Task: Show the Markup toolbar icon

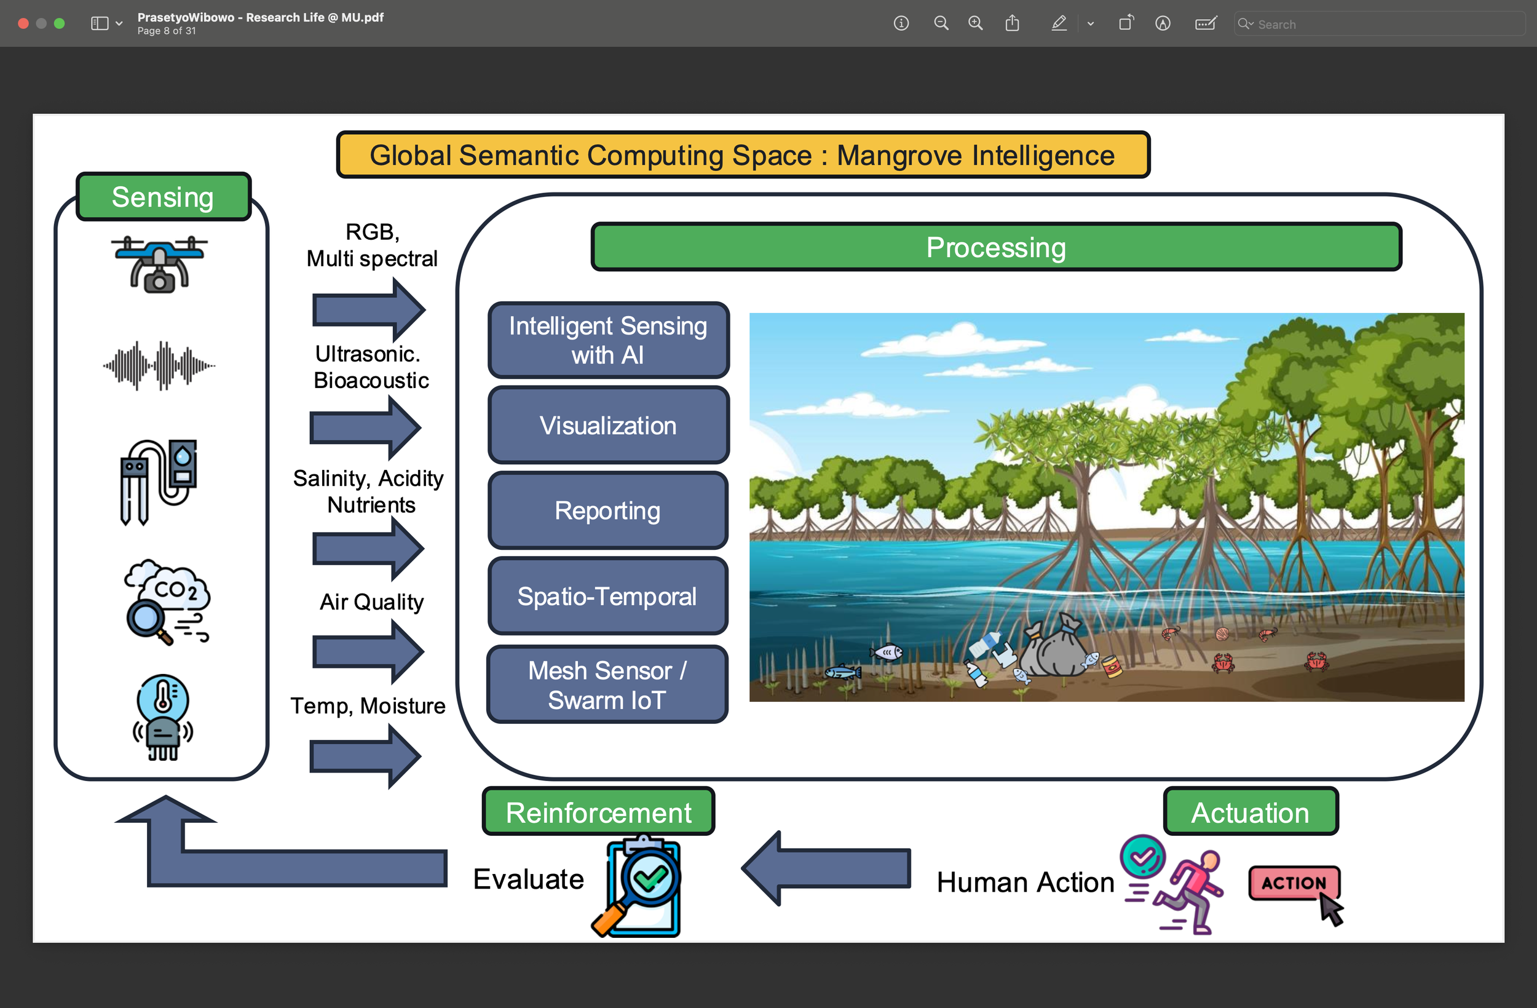Action: pyautogui.click(x=1163, y=24)
